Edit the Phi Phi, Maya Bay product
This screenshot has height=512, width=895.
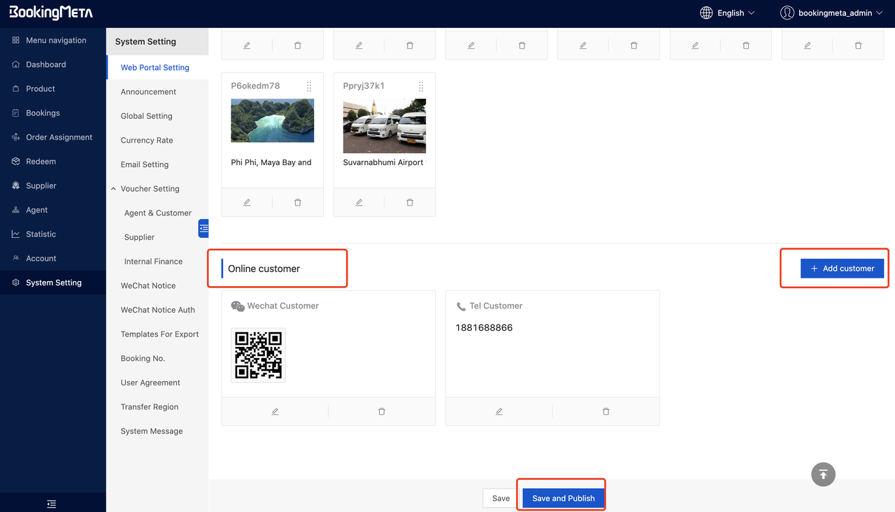point(247,202)
